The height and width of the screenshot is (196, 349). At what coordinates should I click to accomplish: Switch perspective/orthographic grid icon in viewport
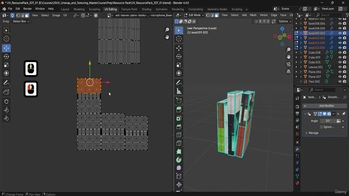tap(288, 71)
